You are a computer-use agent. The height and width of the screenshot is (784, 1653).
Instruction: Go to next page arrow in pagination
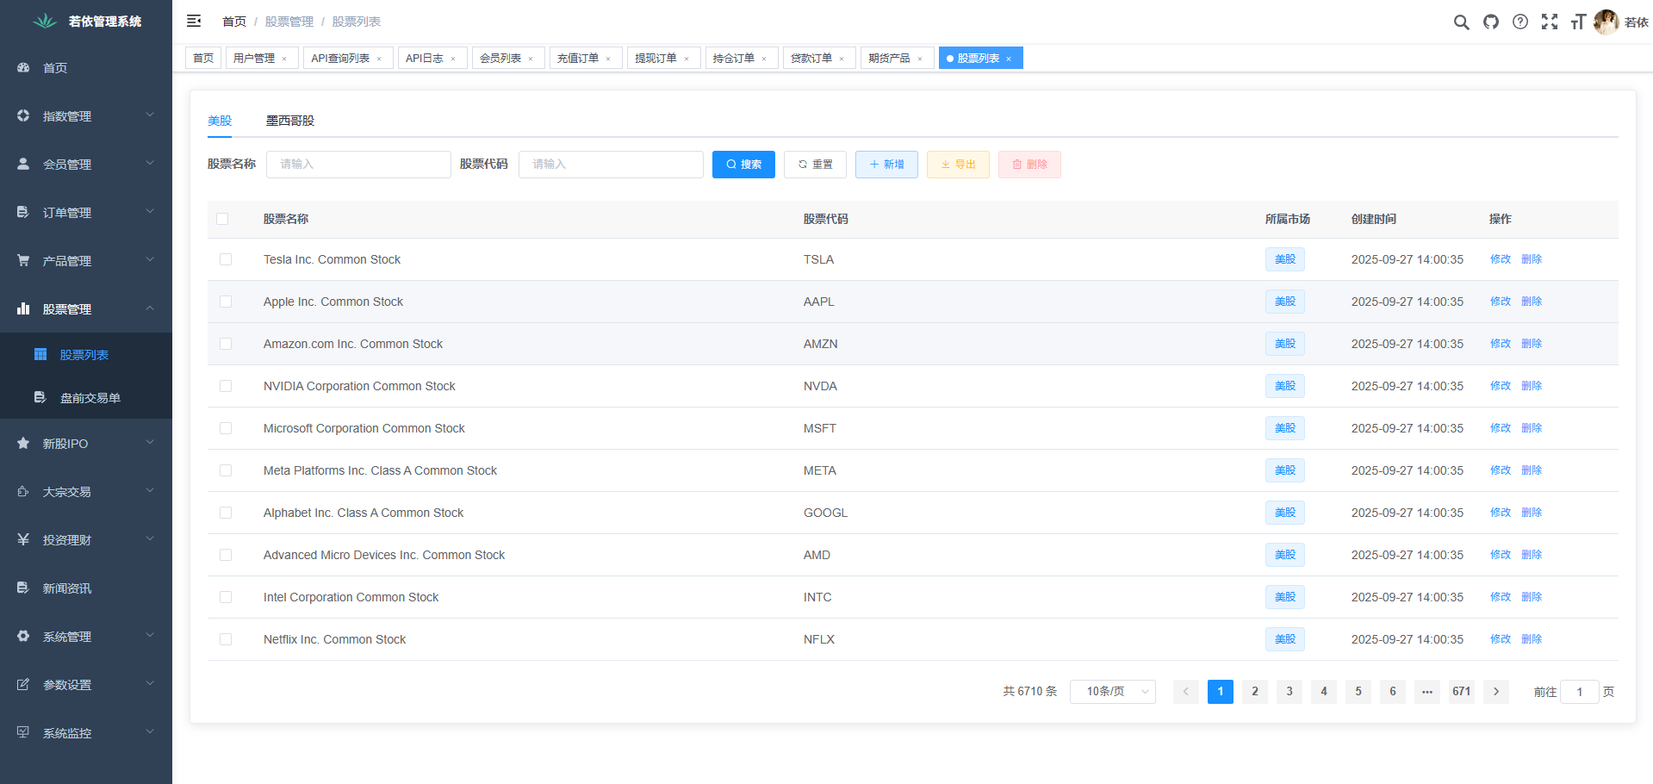point(1496,692)
